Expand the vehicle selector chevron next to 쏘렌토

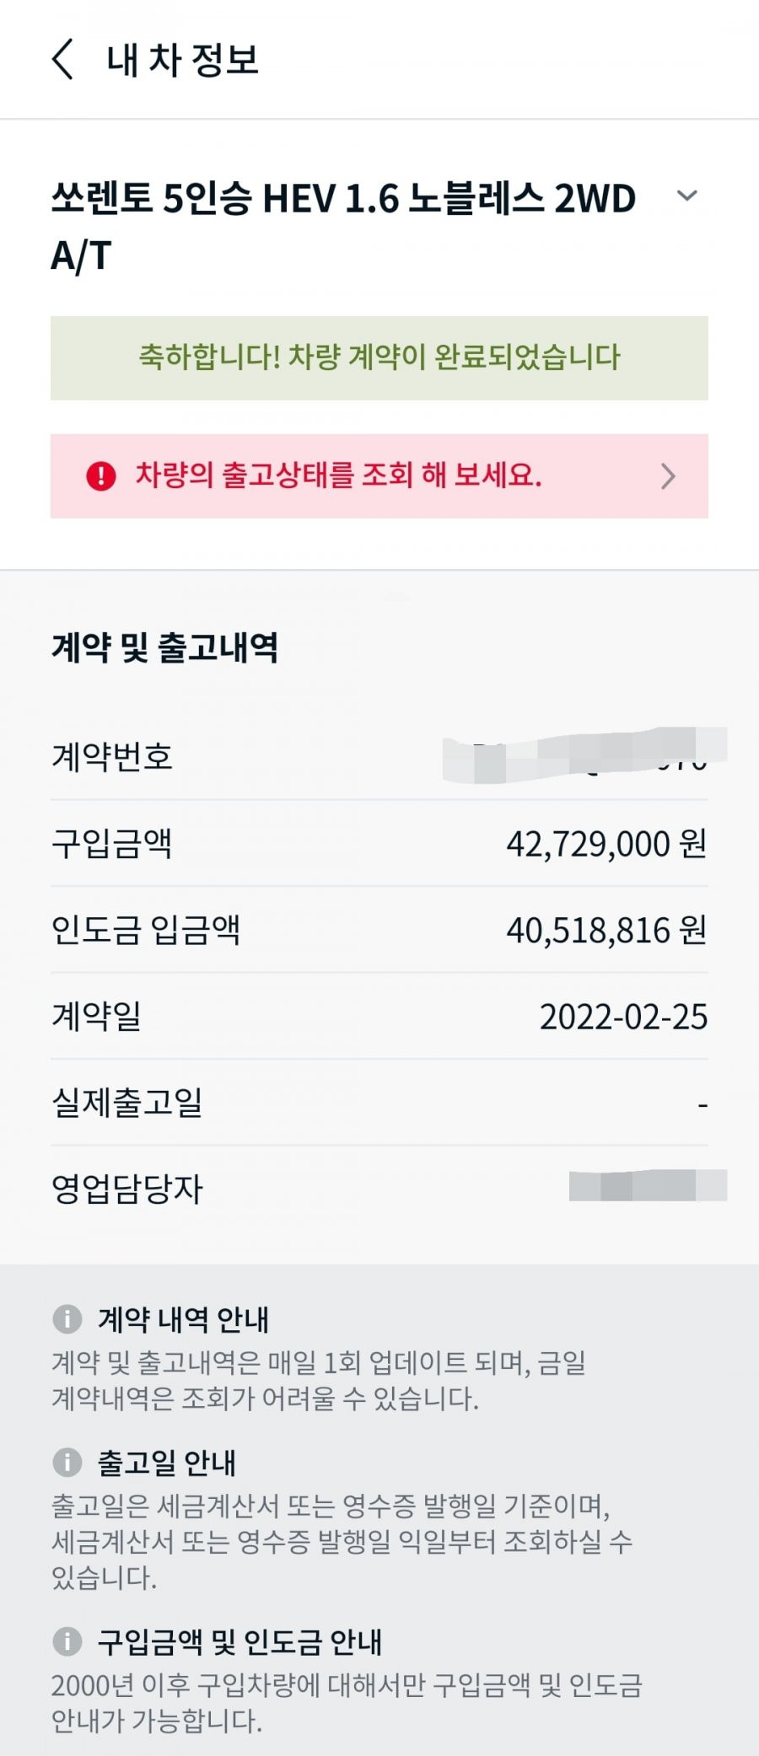coord(687,196)
